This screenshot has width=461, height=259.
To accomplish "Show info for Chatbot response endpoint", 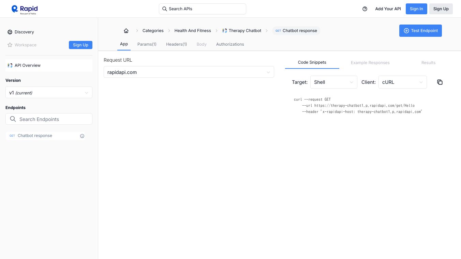I will (82, 136).
